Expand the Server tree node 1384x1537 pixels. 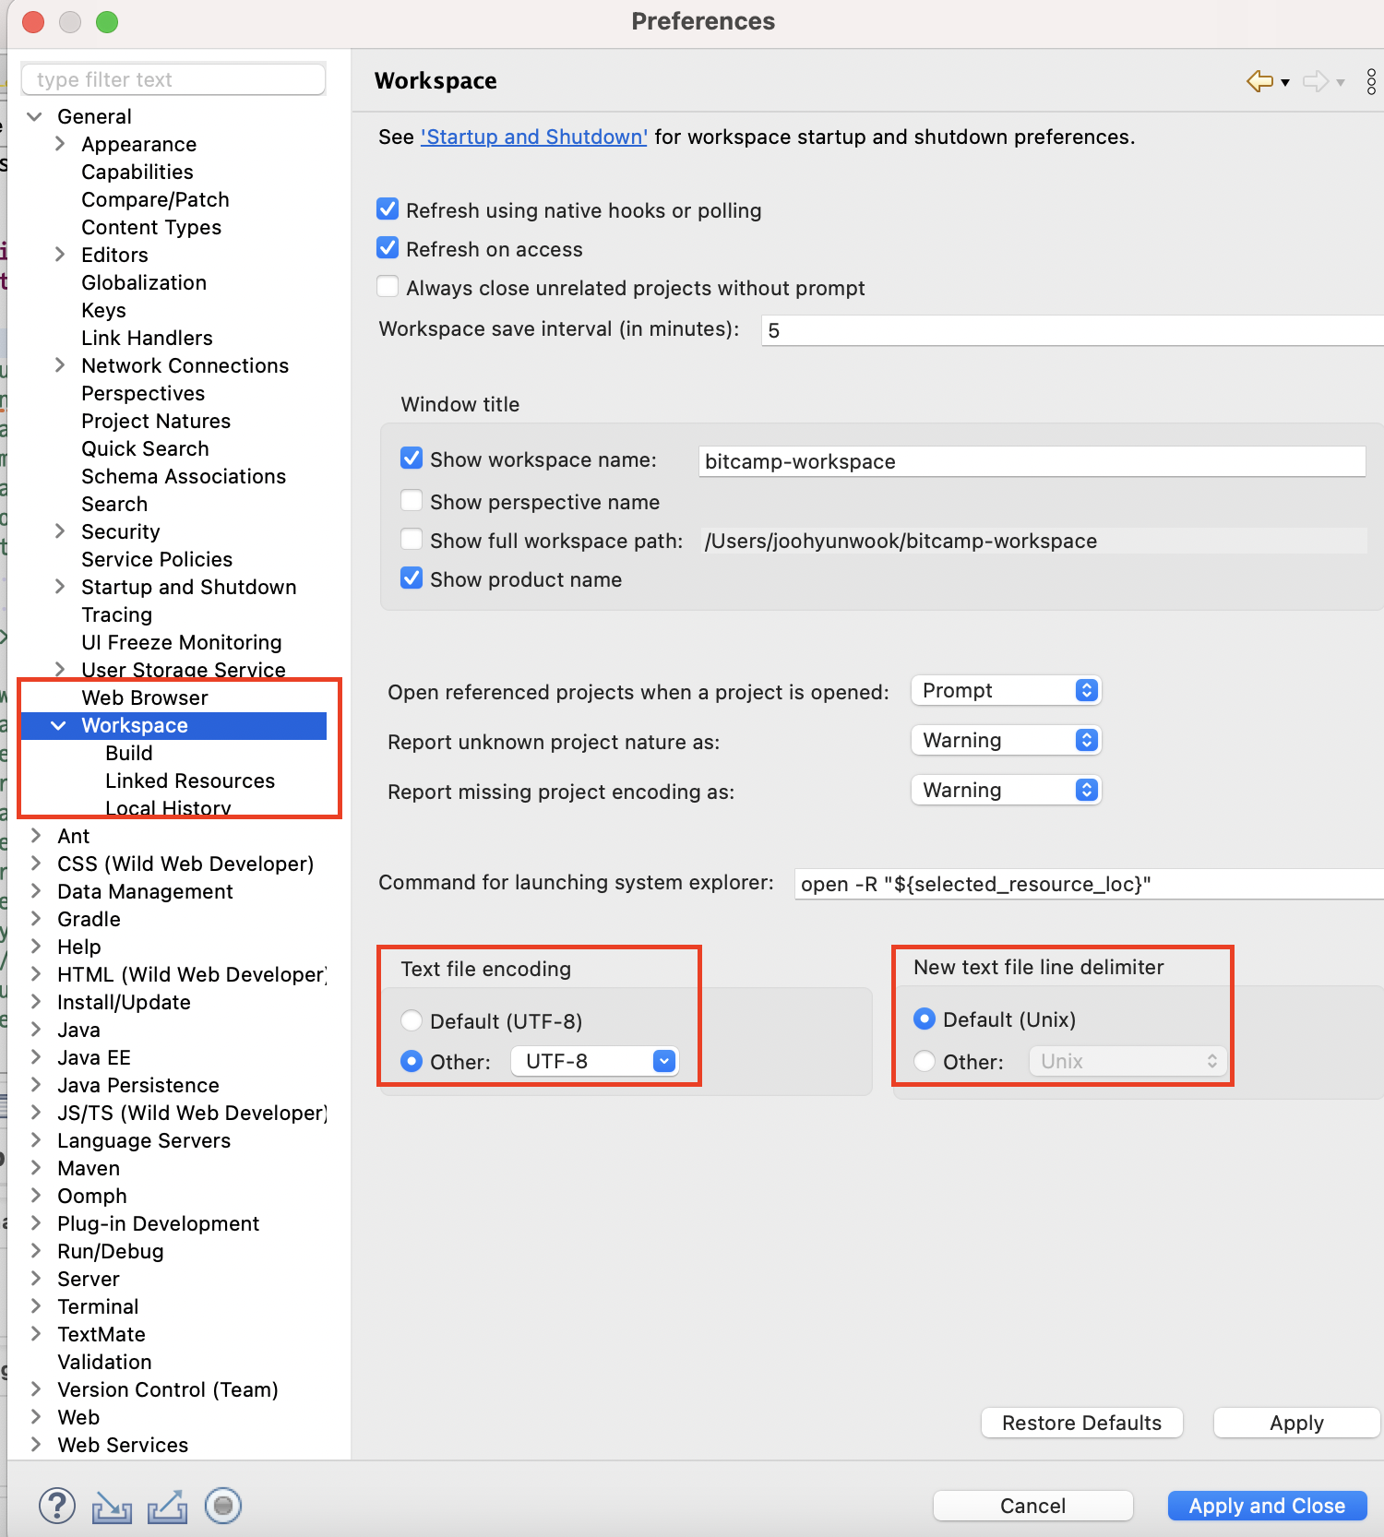coord(36,1279)
